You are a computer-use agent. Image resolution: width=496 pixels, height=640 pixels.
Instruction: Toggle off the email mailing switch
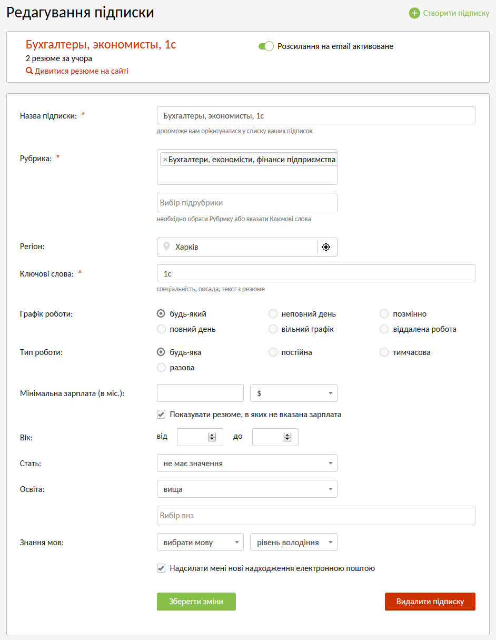(266, 46)
